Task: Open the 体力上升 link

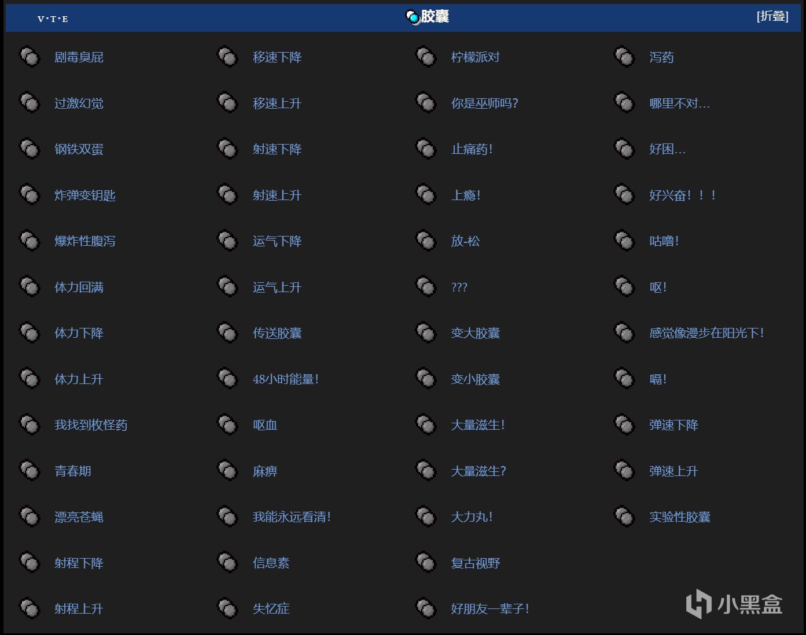Action: 79,379
